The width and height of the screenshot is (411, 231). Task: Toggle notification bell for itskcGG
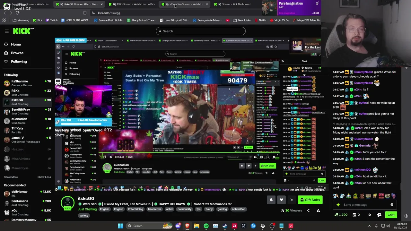(271, 200)
